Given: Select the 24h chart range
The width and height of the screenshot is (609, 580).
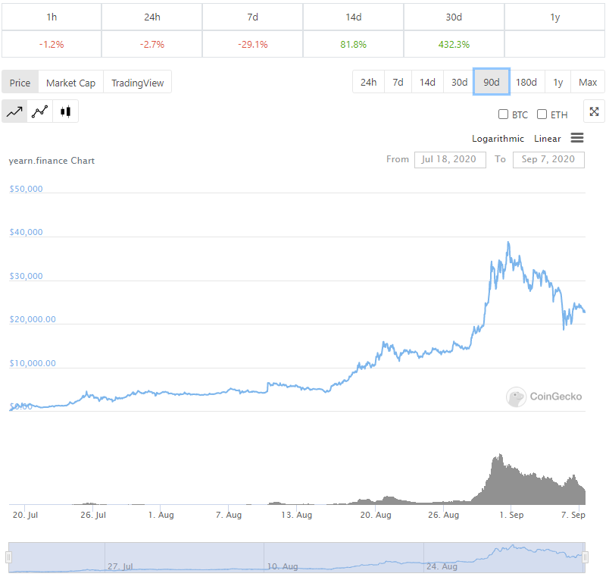Looking at the screenshot, I should point(368,82).
